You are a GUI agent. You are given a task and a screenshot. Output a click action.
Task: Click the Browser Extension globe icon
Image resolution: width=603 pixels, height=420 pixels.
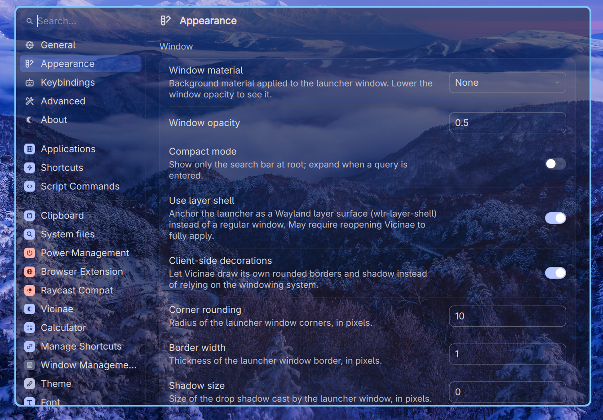pos(30,271)
